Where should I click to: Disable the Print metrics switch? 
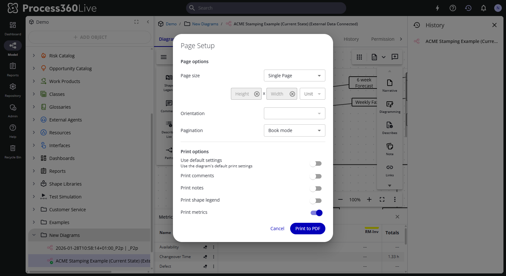(316, 213)
